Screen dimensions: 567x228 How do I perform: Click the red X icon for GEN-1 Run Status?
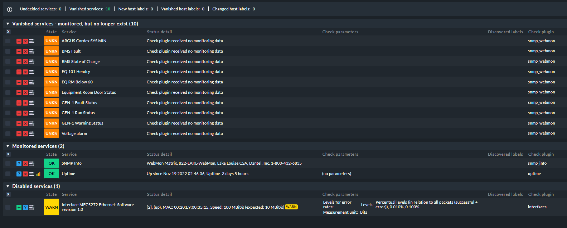click(25, 112)
